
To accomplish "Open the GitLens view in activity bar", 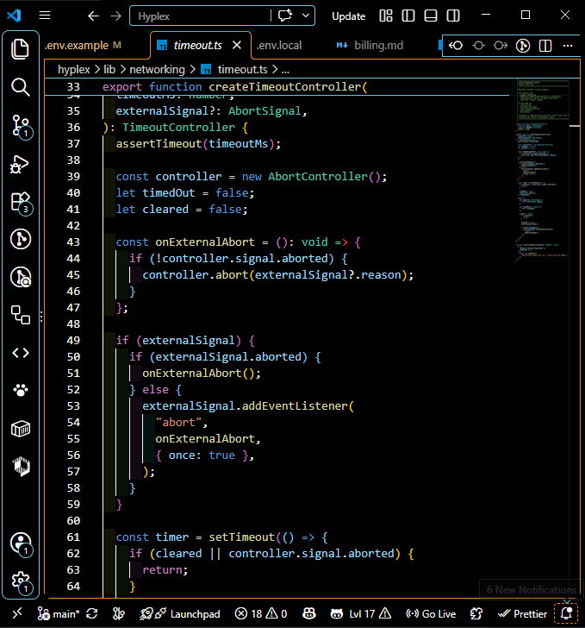I will point(21,239).
